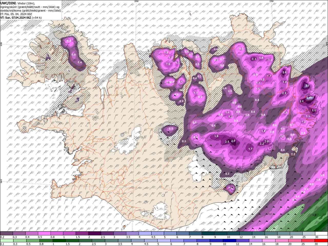The width and height of the screenshot is (328, 246).
Task: Select the dusky 0.2–0.3 swatch in upper scale
Action: (6, 233)
